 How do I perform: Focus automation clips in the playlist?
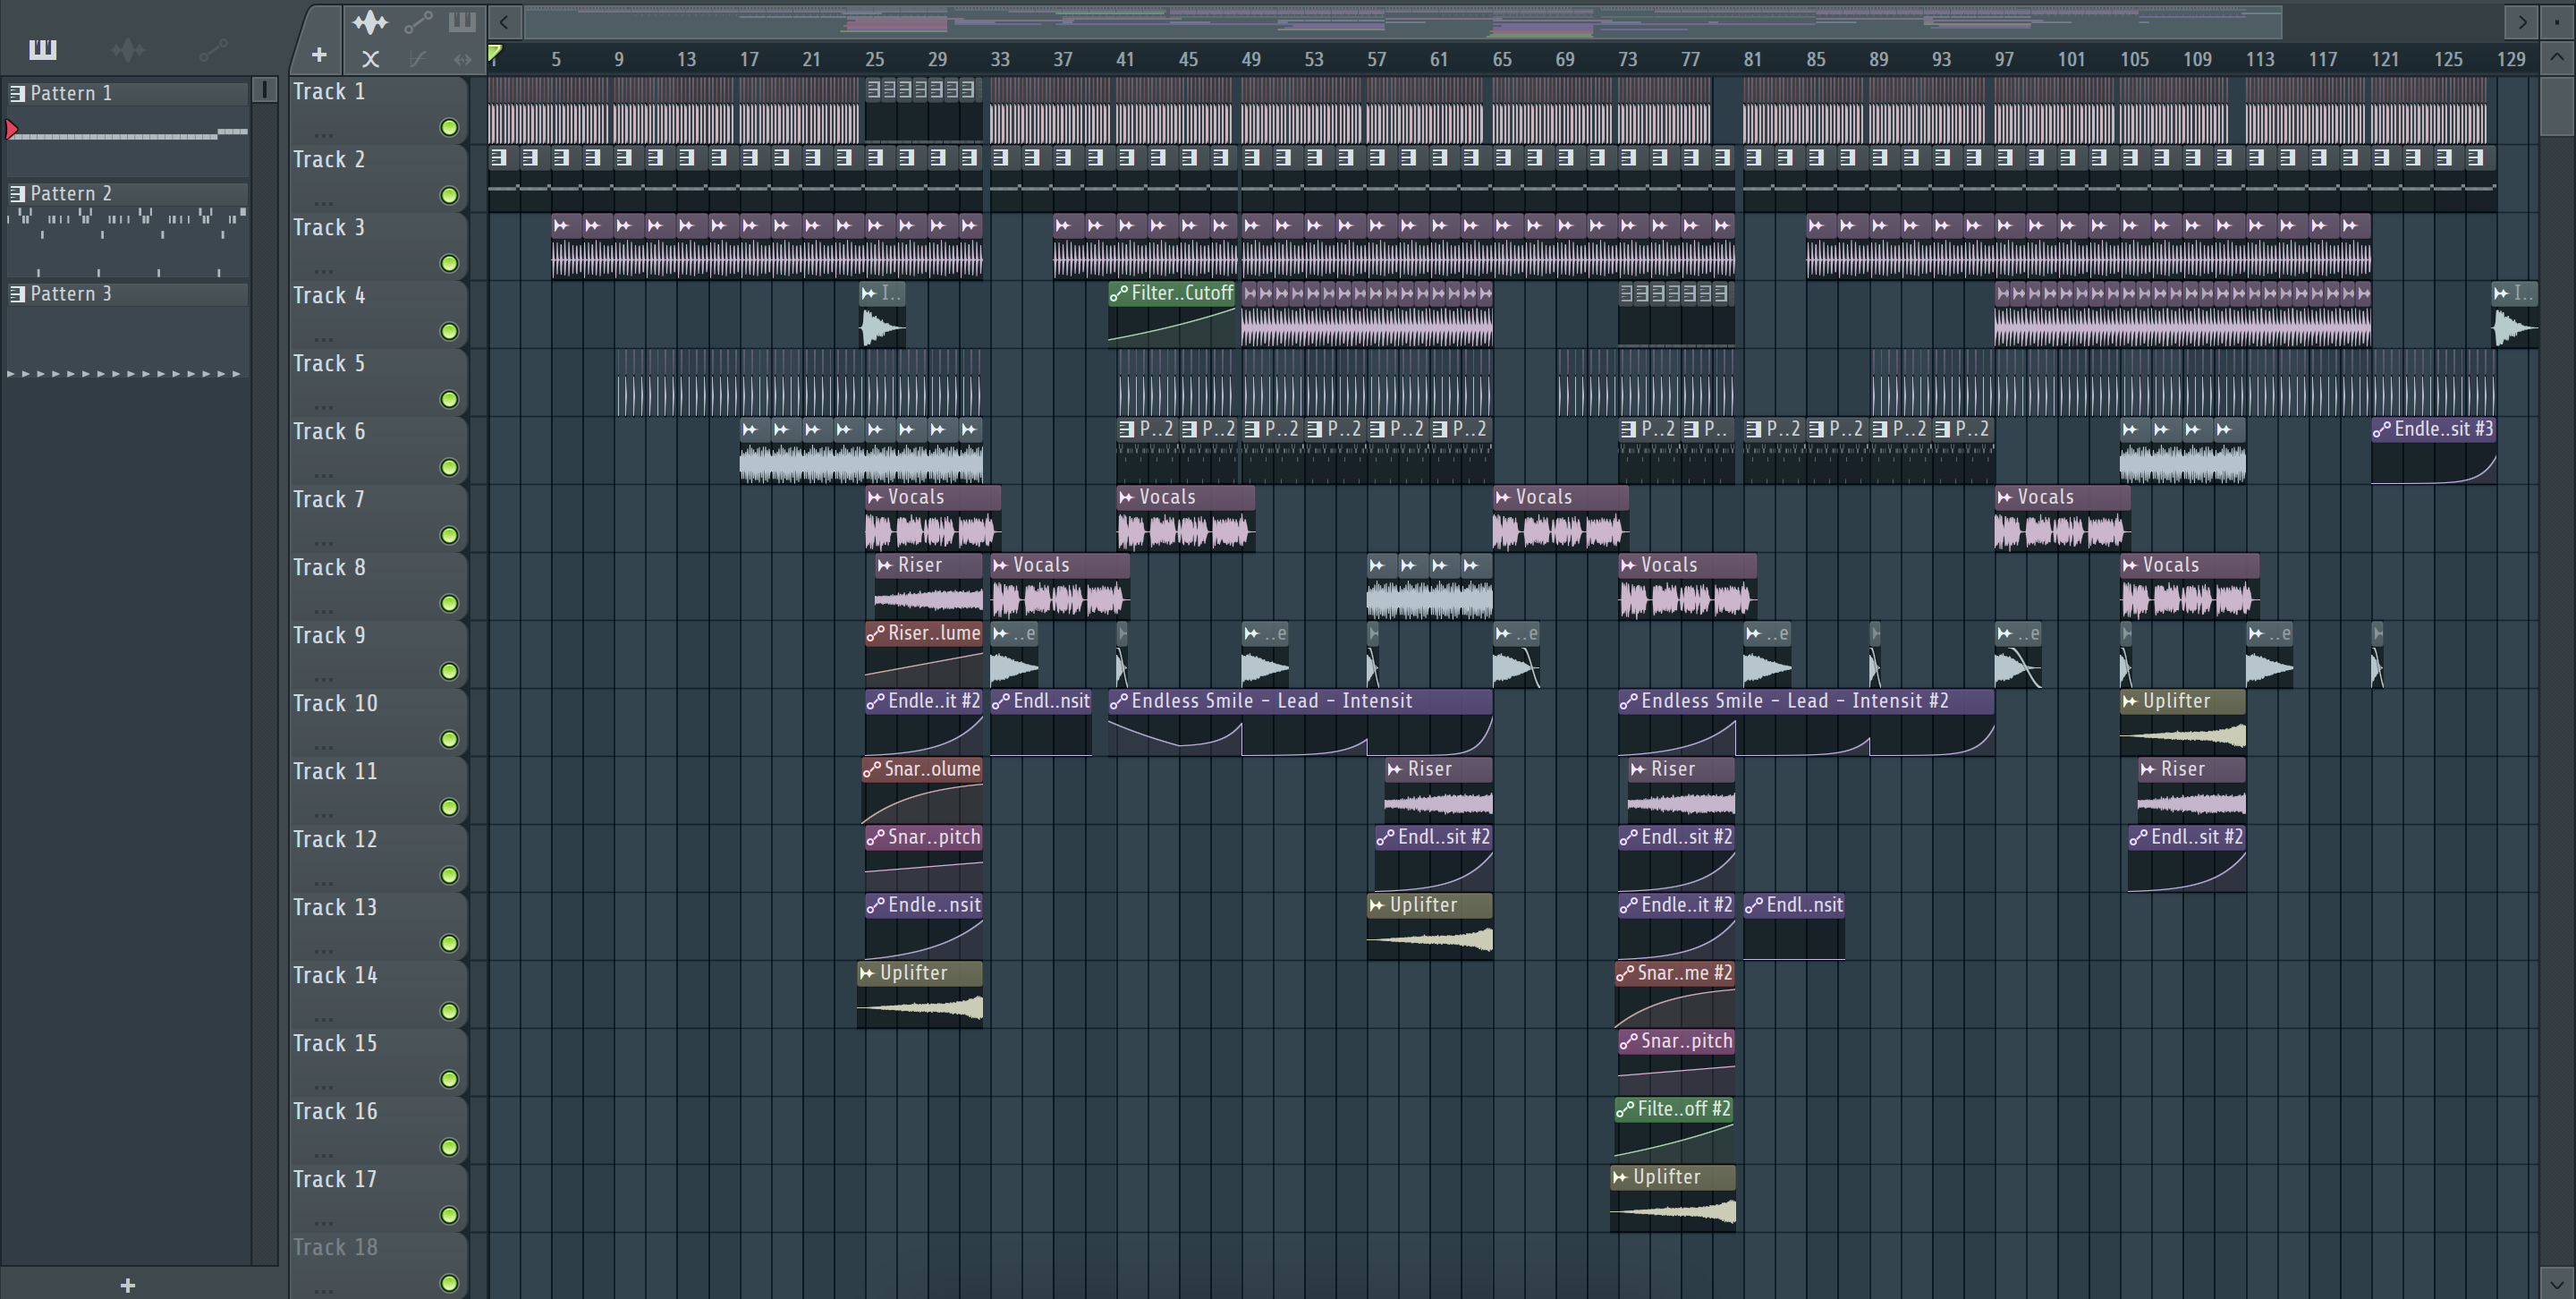click(418, 21)
